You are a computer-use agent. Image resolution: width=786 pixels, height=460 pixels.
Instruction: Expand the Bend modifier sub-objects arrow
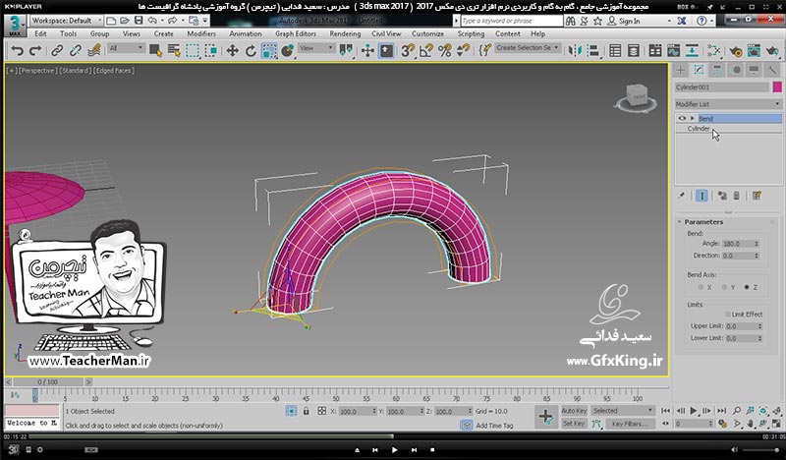coord(693,118)
